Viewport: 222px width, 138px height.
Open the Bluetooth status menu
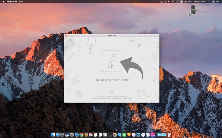[x=165, y=2]
